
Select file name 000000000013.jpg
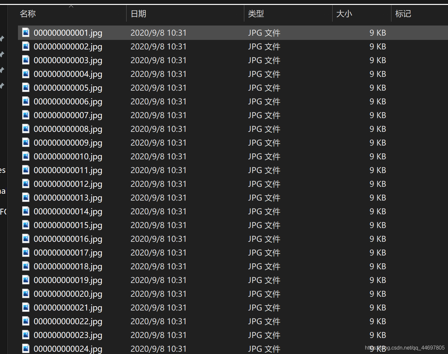pyautogui.click(x=68, y=198)
